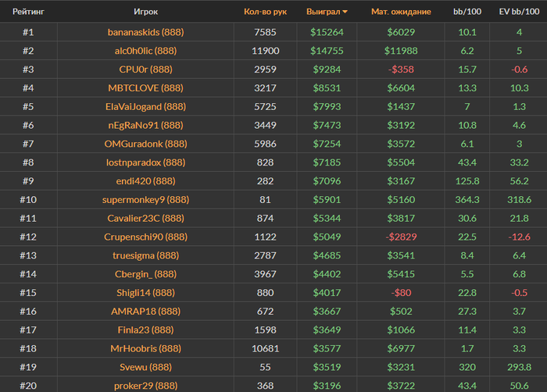Open player CPU0r (888) profile
This screenshot has width=547, height=392.
145,69
